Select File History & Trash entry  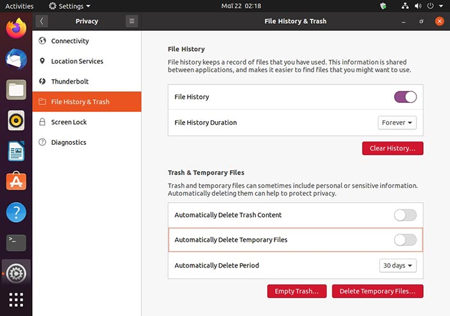click(87, 102)
